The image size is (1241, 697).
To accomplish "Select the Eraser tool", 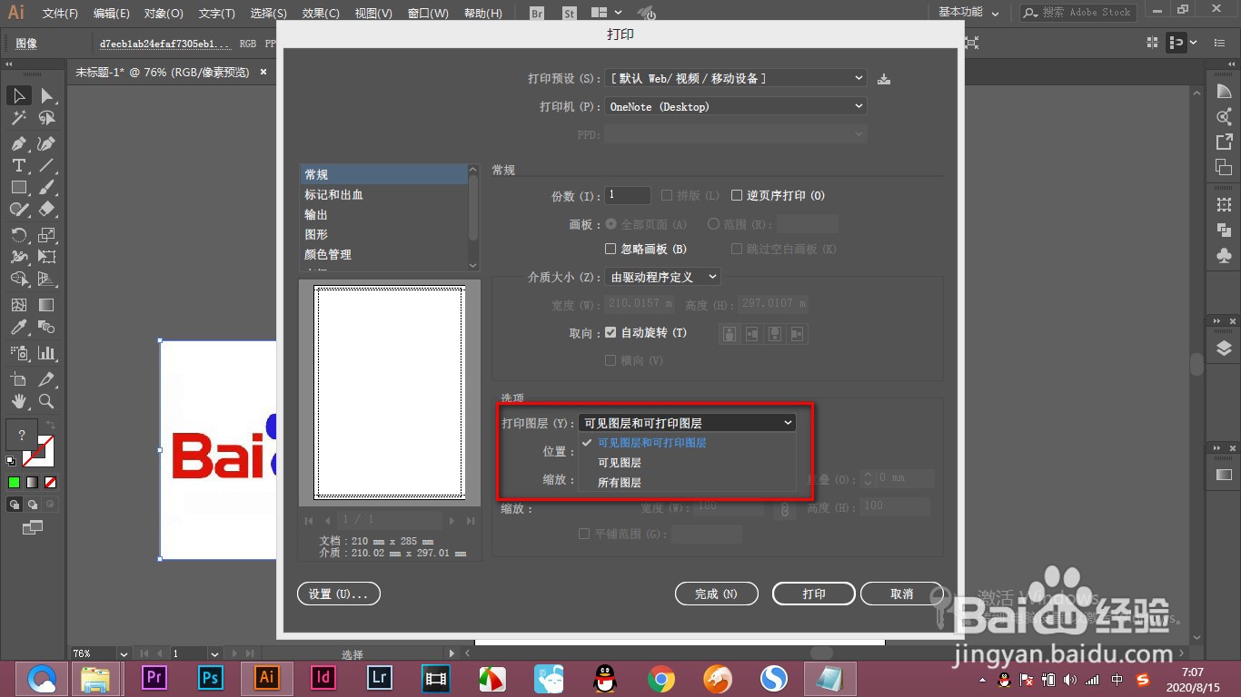I will click(47, 209).
